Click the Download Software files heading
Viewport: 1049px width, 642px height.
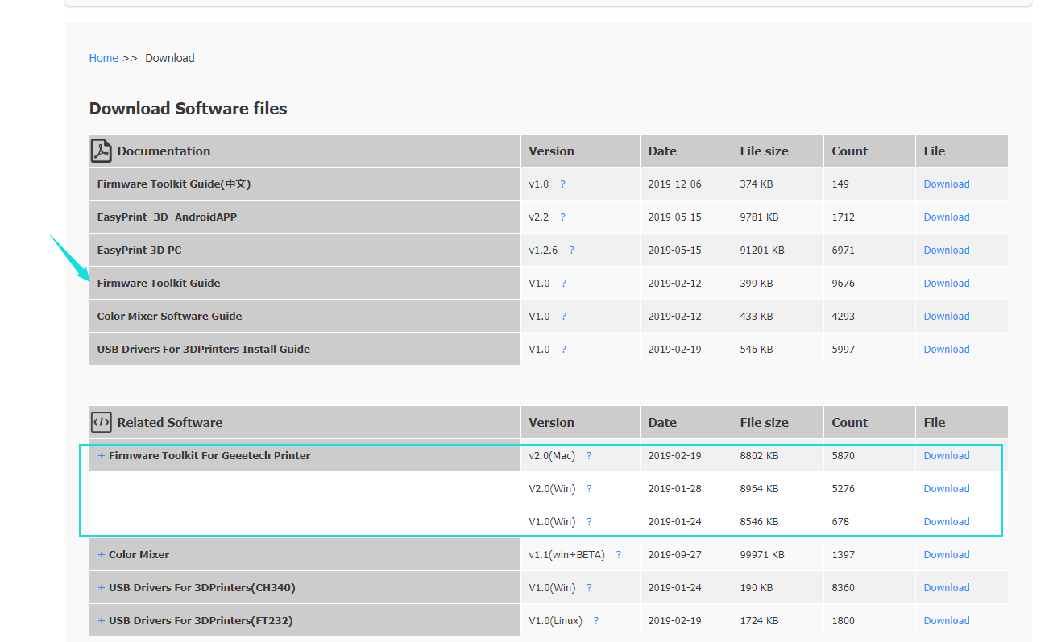[188, 109]
